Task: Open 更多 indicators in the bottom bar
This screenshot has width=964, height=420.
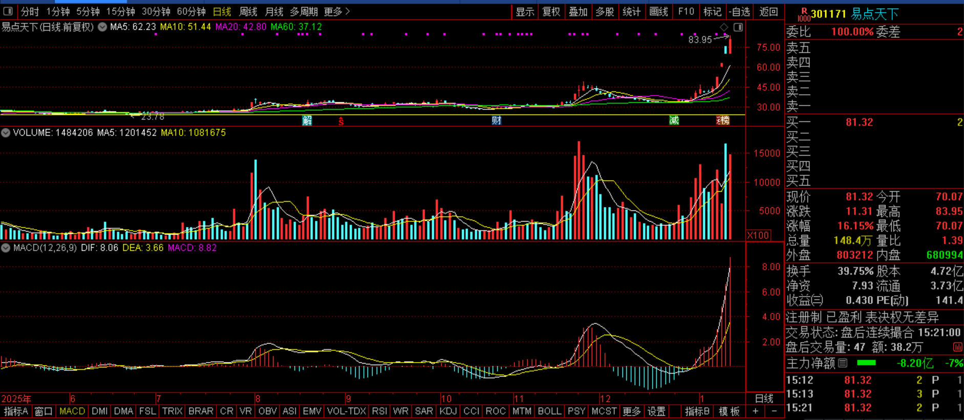Action: coord(631,411)
